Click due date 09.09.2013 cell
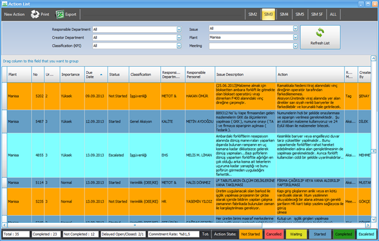This screenshot has width=379, height=241. (x=96, y=96)
